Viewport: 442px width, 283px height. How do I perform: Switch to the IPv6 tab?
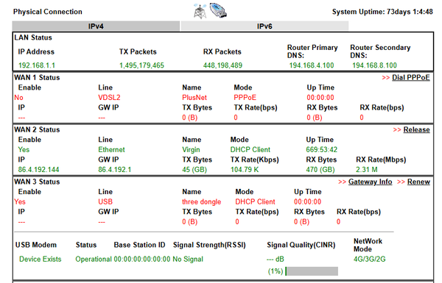[x=264, y=26]
